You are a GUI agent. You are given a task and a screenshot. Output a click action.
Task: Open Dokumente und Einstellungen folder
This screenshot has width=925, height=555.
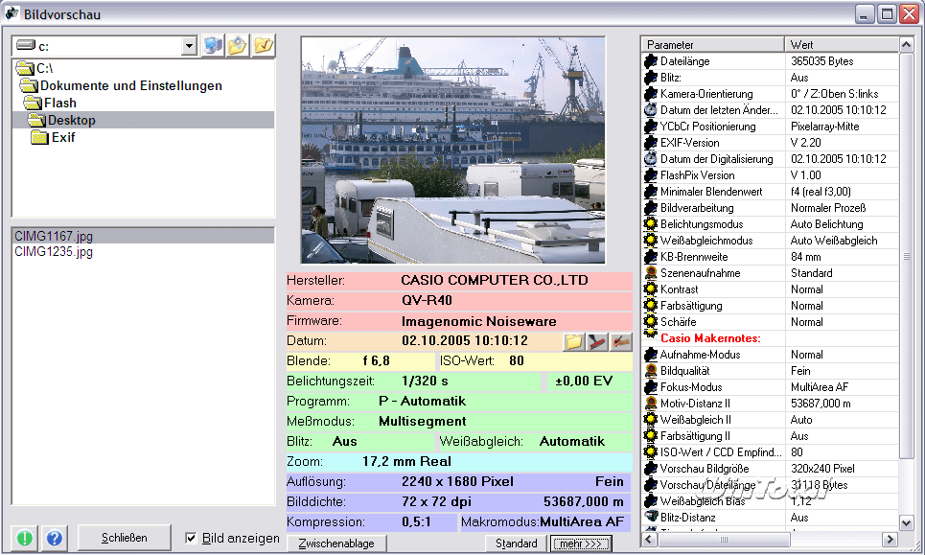pos(130,85)
